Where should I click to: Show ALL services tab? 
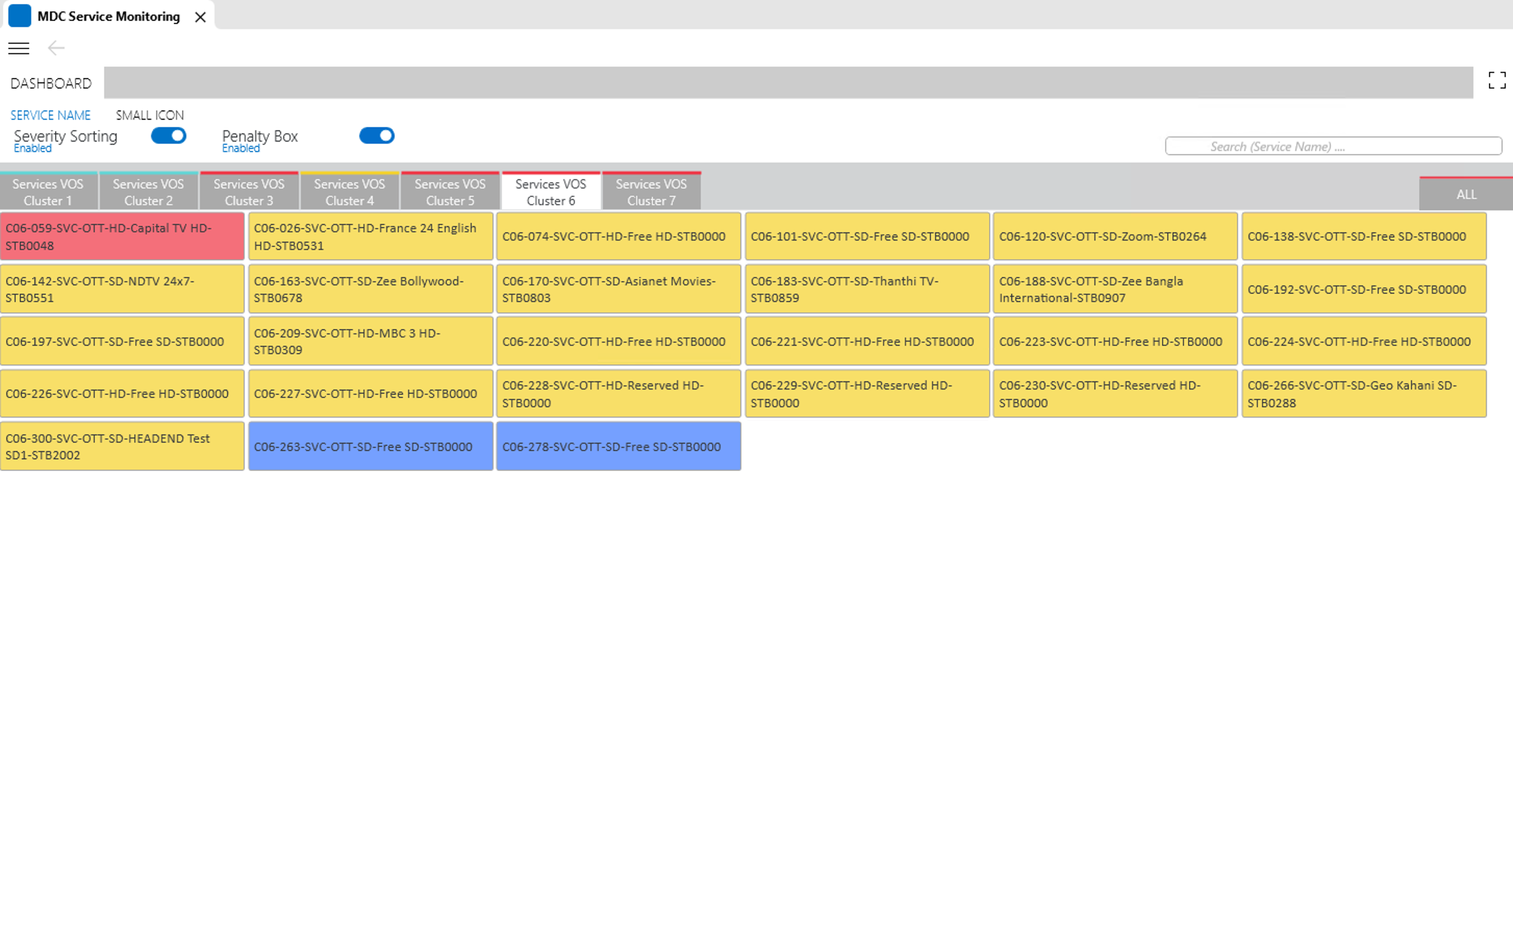click(x=1466, y=194)
